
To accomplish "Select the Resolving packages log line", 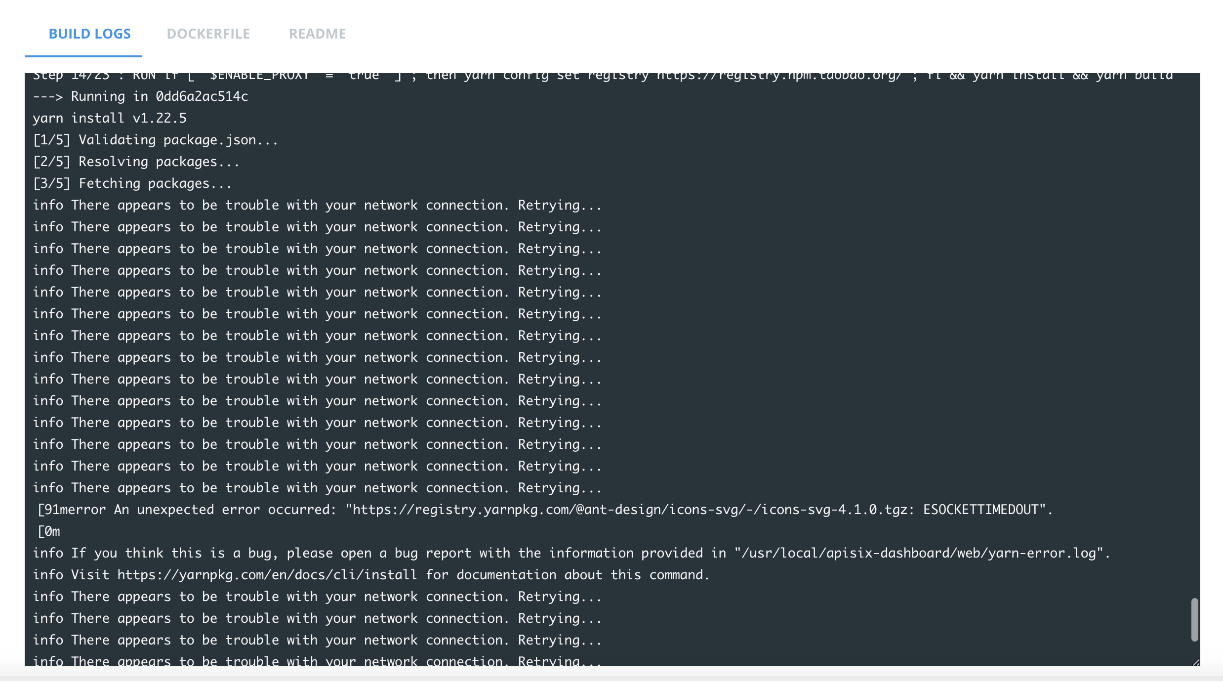I will pyautogui.click(x=136, y=161).
